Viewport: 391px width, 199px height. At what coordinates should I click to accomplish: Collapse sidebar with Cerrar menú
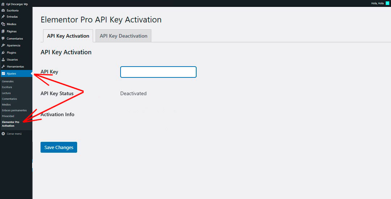[12, 134]
